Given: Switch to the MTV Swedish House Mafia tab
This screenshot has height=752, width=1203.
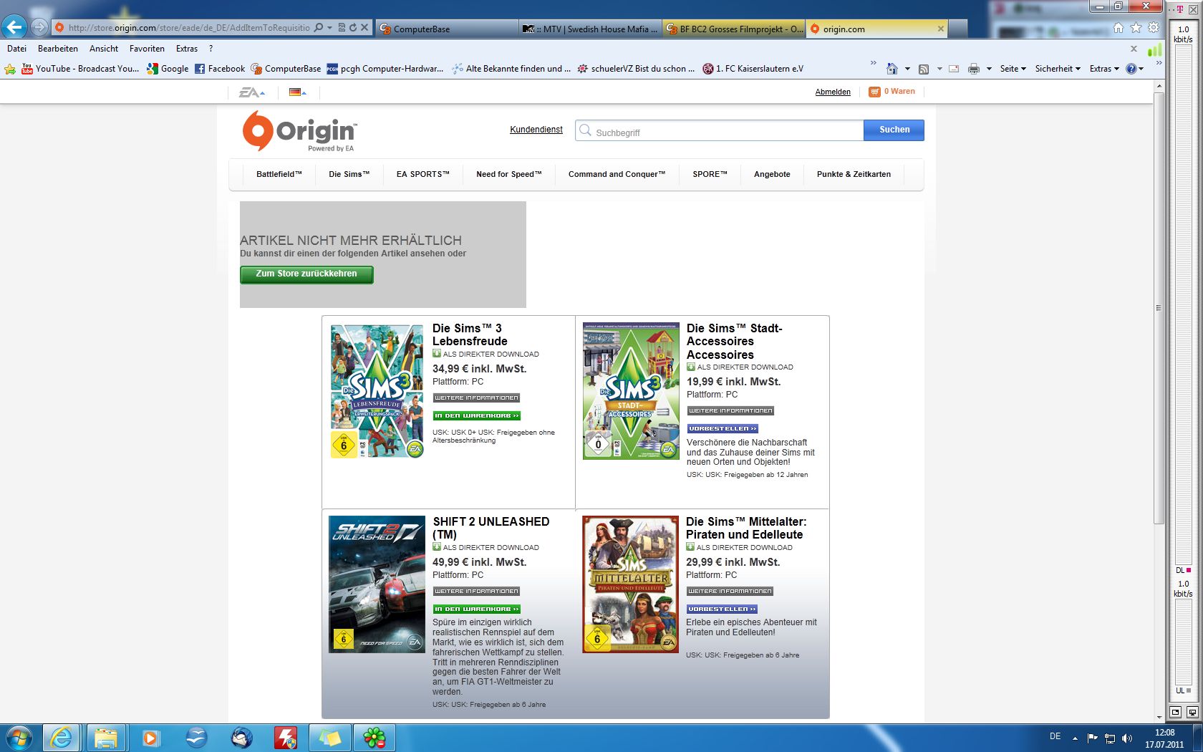Looking at the screenshot, I should tap(590, 29).
